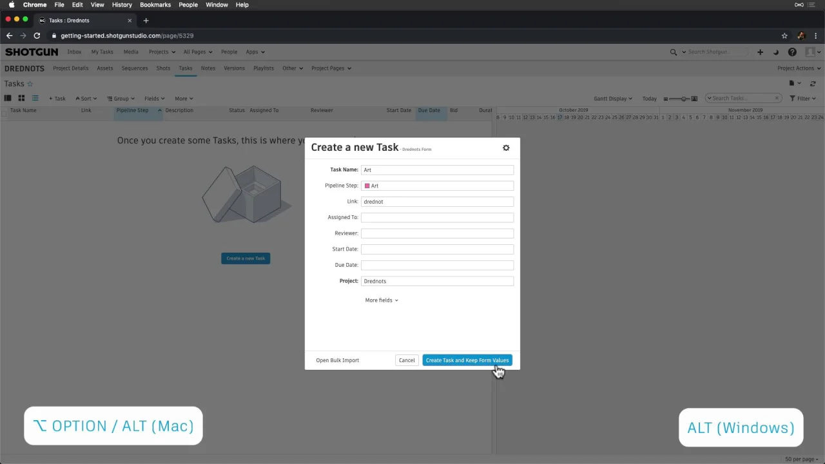Open the More toolbar dropdown

[x=184, y=99]
